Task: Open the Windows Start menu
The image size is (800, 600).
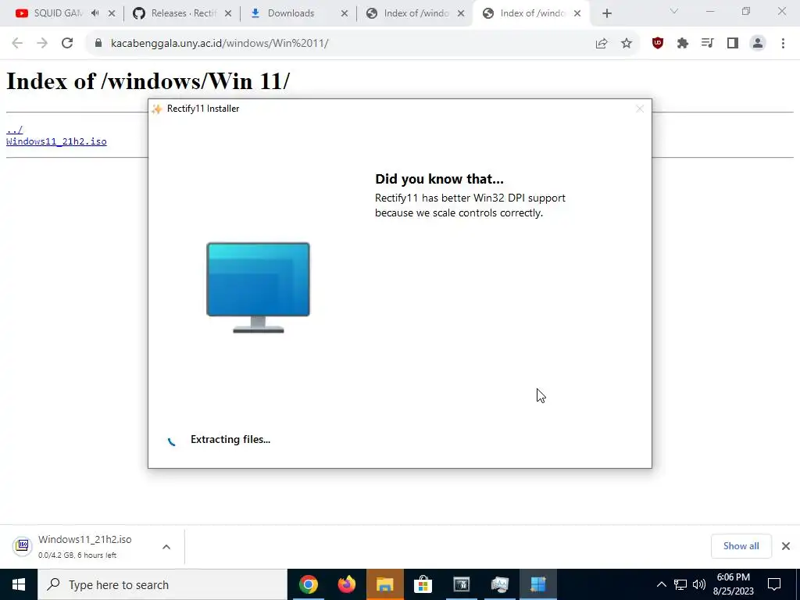Action: click(19, 584)
